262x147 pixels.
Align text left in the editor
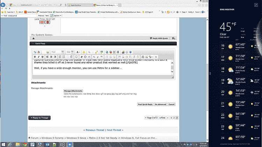(48, 57)
